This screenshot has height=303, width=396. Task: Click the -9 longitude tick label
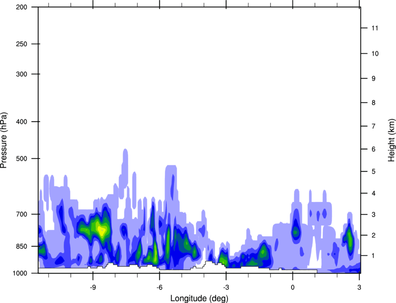[x=93, y=287]
